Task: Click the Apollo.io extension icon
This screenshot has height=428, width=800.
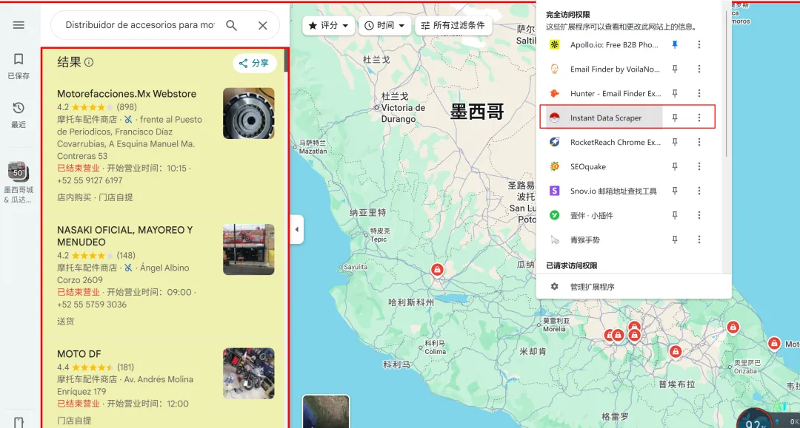Action: click(x=555, y=45)
